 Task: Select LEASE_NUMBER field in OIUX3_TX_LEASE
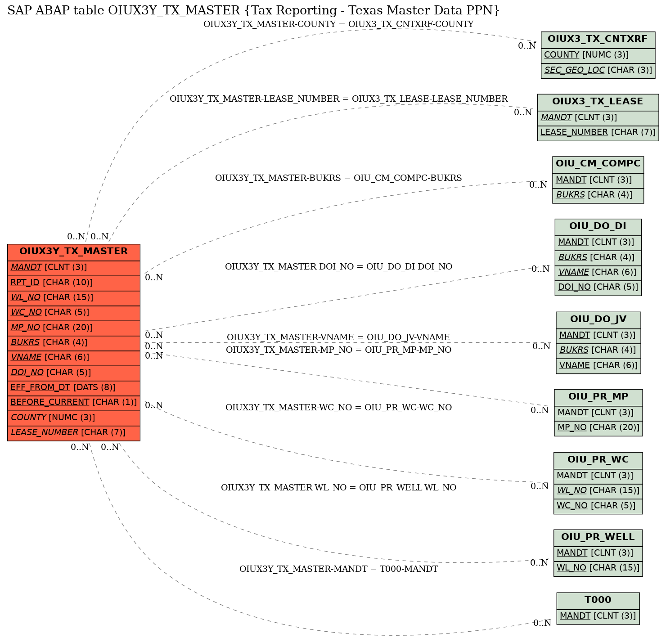598,133
